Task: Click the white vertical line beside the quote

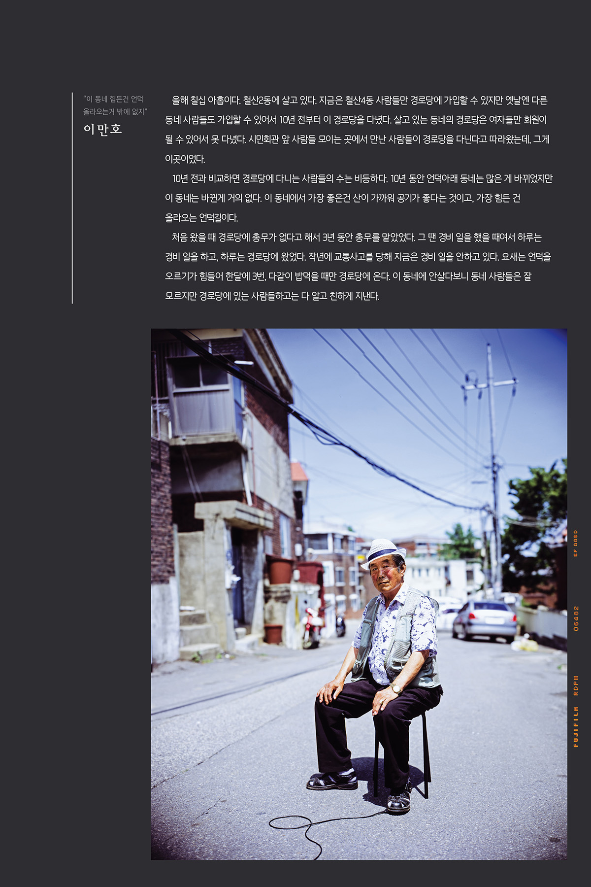Action: click(72, 198)
